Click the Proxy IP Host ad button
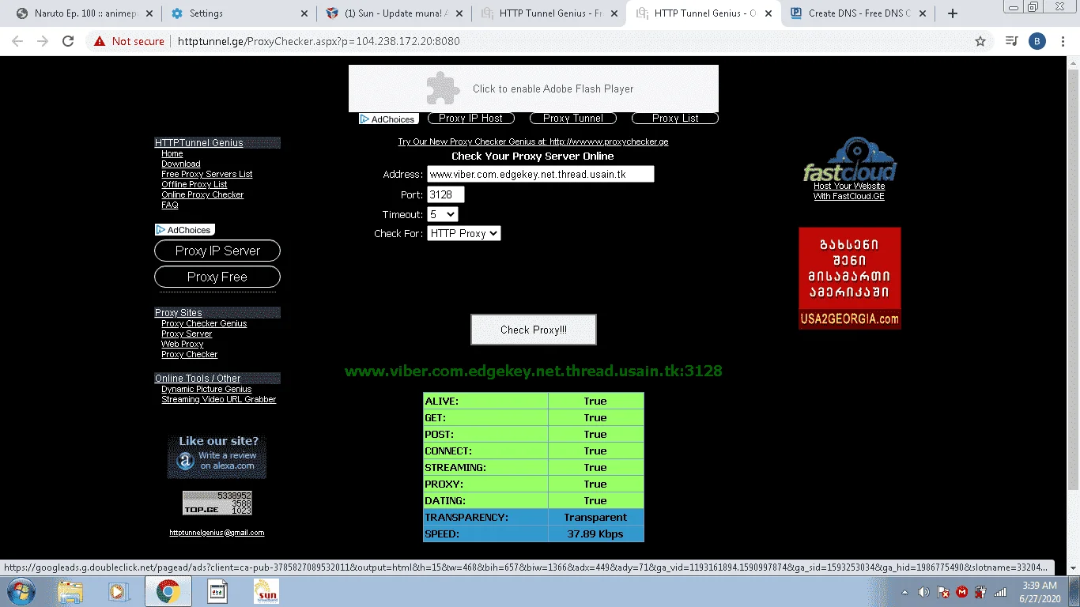Image resolution: width=1080 pixels, height=607 pixels. tap(471, 118)
